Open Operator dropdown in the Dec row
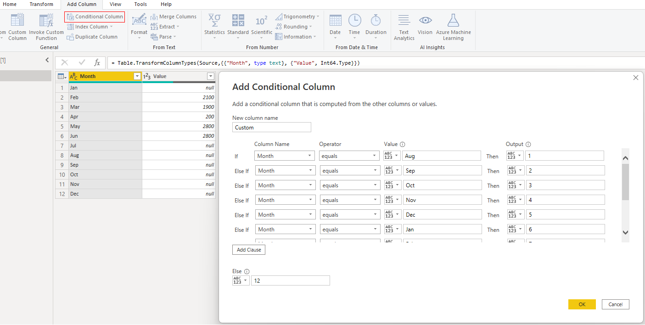 click(350, 215)
